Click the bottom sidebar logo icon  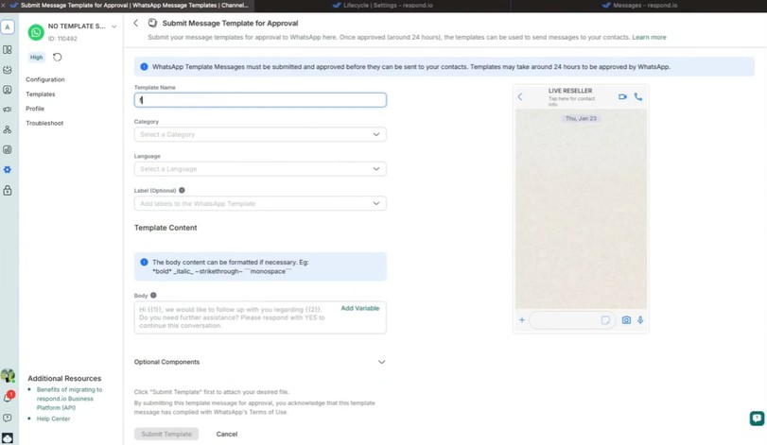click(x=8, y=438)
